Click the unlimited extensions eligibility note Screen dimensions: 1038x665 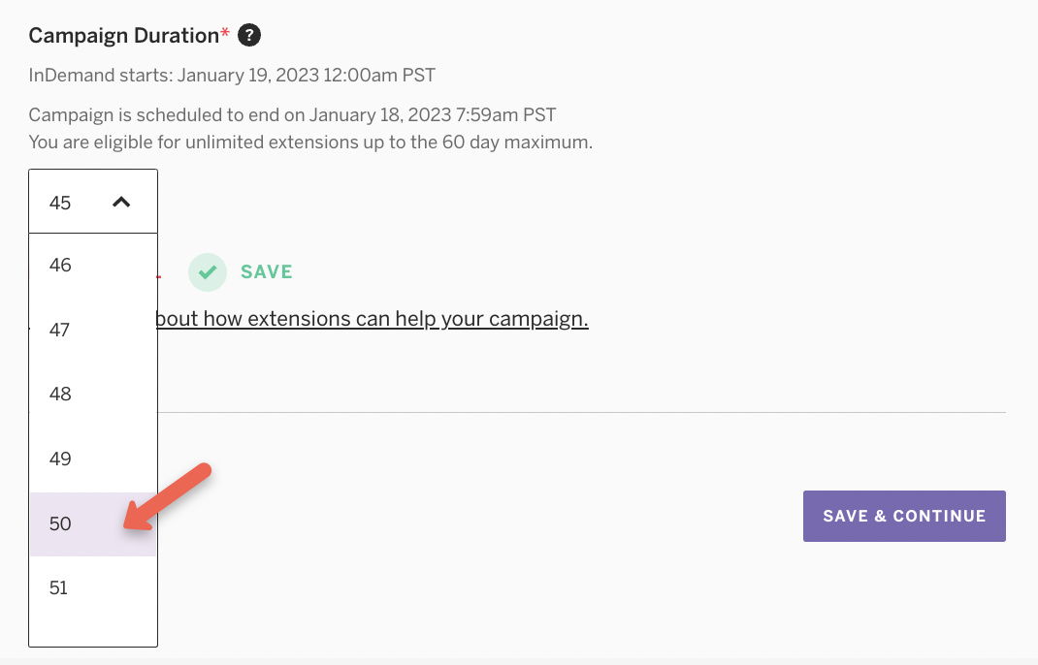pos(310,142)
